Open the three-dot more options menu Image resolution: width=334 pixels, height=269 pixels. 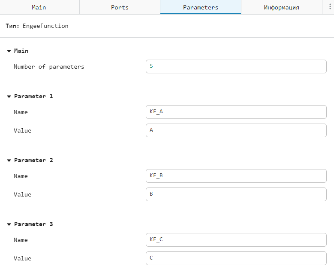328,7
